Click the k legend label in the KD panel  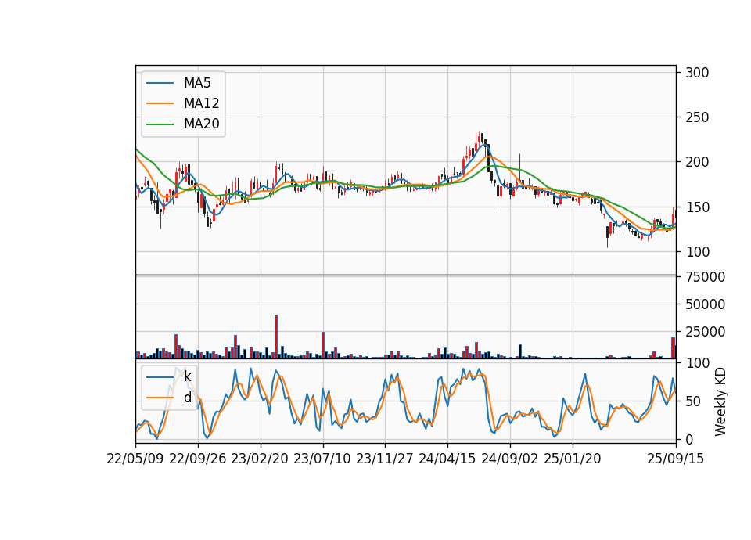coord(187,377)
